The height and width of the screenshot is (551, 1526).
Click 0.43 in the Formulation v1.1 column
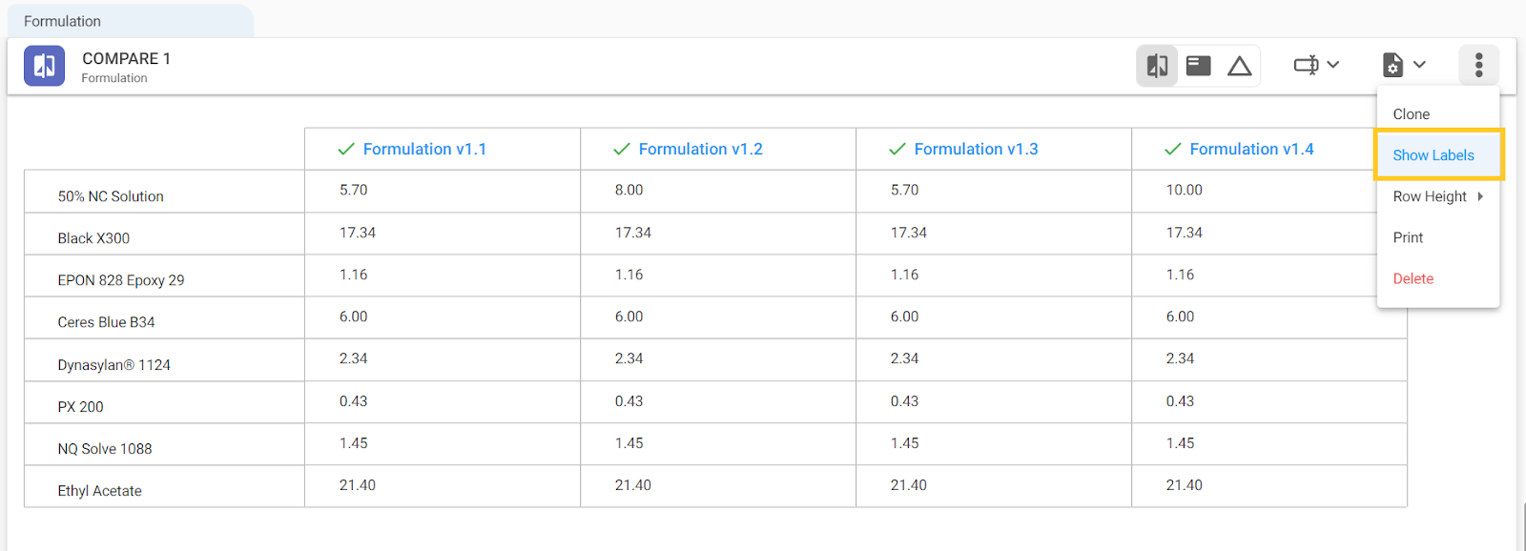tap(353, 401)
